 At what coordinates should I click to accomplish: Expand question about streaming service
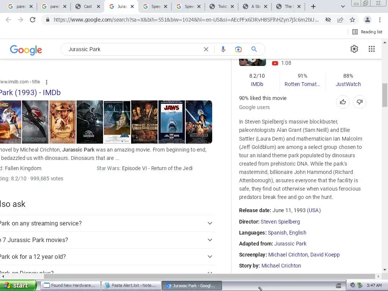(107, 223)
